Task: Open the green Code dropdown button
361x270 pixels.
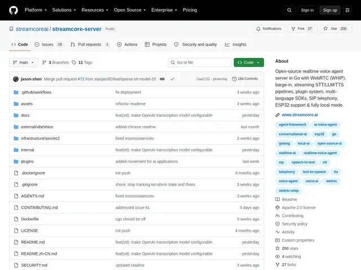Action: [x=249, y=62]
